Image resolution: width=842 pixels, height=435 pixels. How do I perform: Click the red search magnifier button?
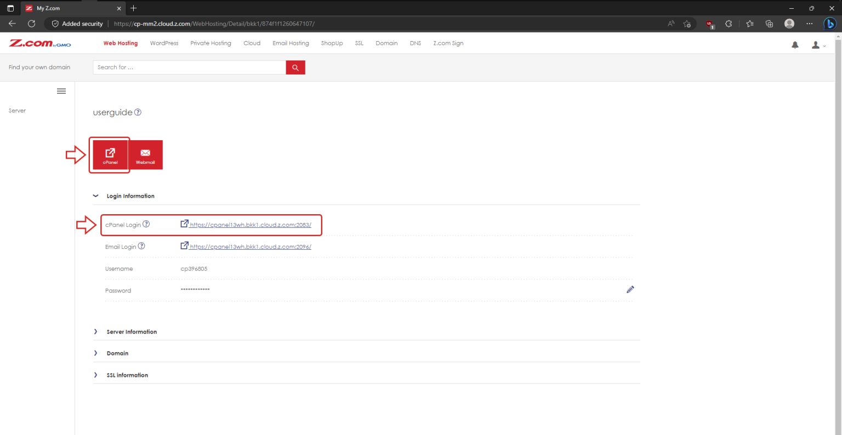click(x=295, y=67)
